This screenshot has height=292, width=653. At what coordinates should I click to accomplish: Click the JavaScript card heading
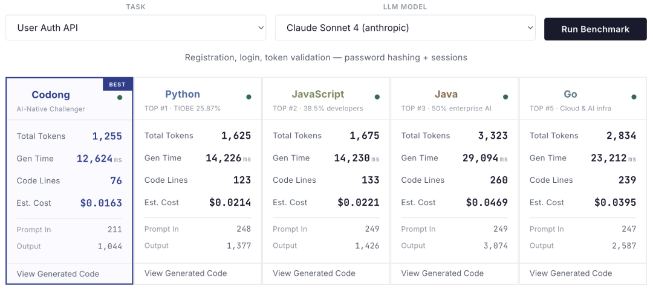click(318, 94)
